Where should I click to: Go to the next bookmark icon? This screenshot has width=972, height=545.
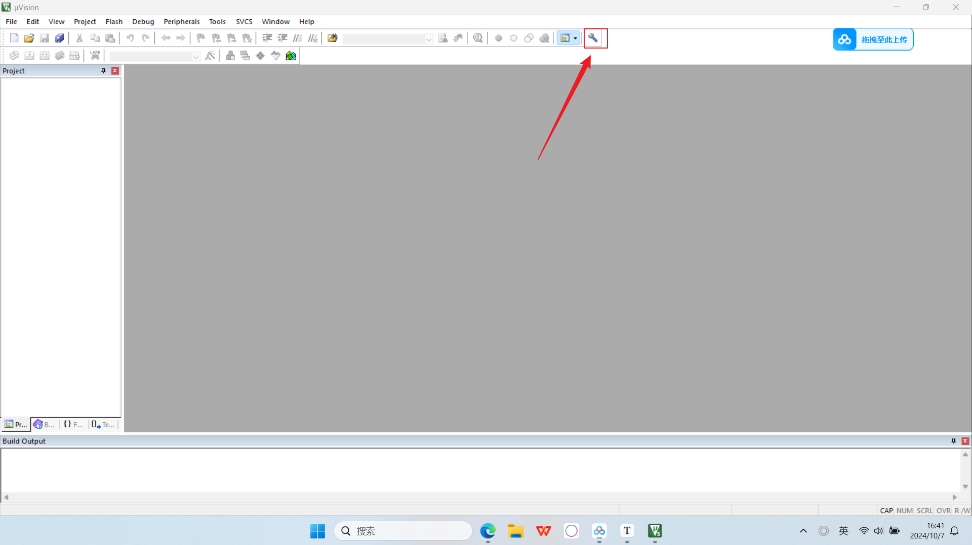coord(231,38)
